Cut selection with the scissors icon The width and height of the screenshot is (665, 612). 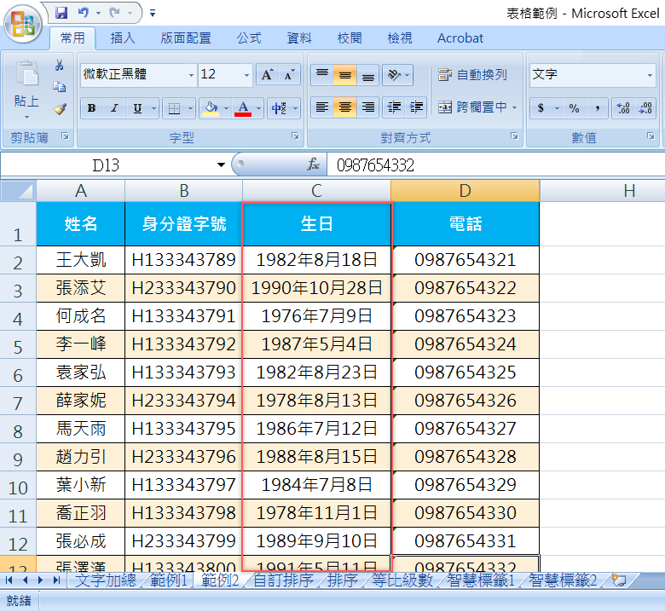point(60,66)
